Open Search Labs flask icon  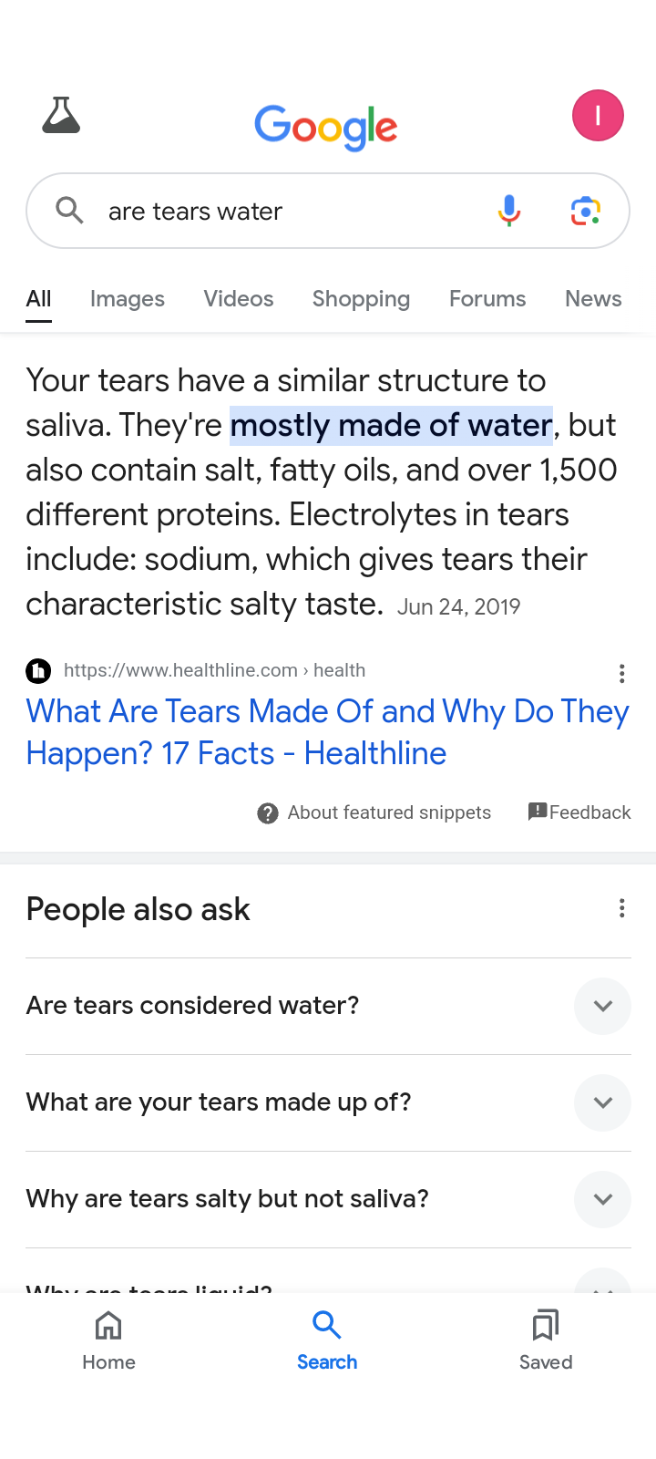click(61, 116)
